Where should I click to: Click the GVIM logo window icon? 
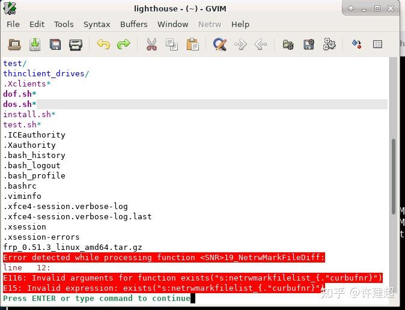10,8
